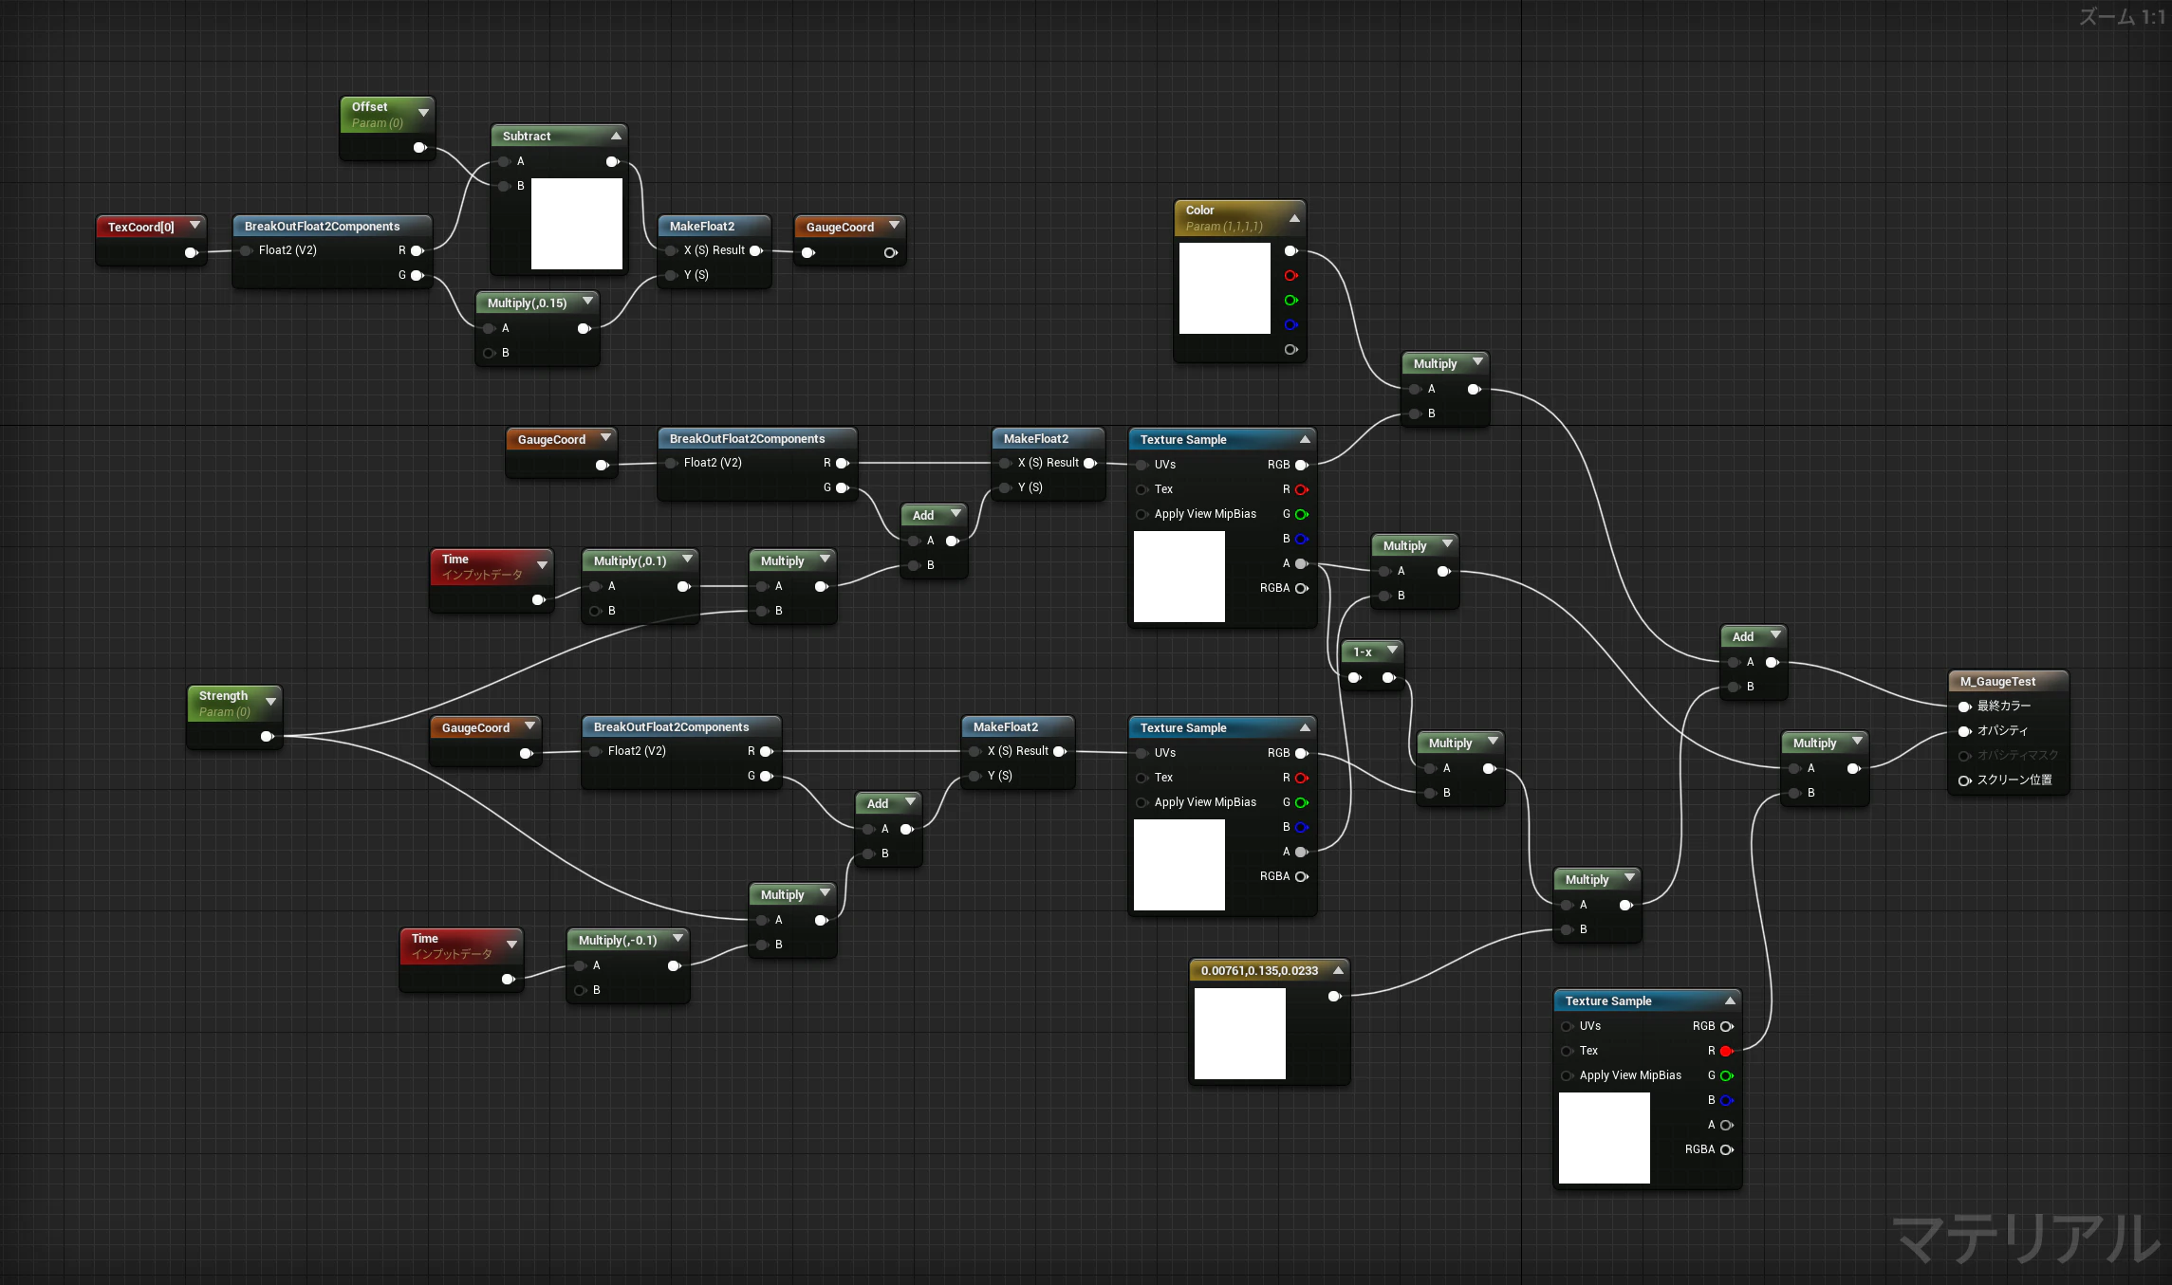This screenshot has width=2172, height=1285.
Task: Expand the Add node wired to 最終カラー
Action: (x=1774, y=635)
